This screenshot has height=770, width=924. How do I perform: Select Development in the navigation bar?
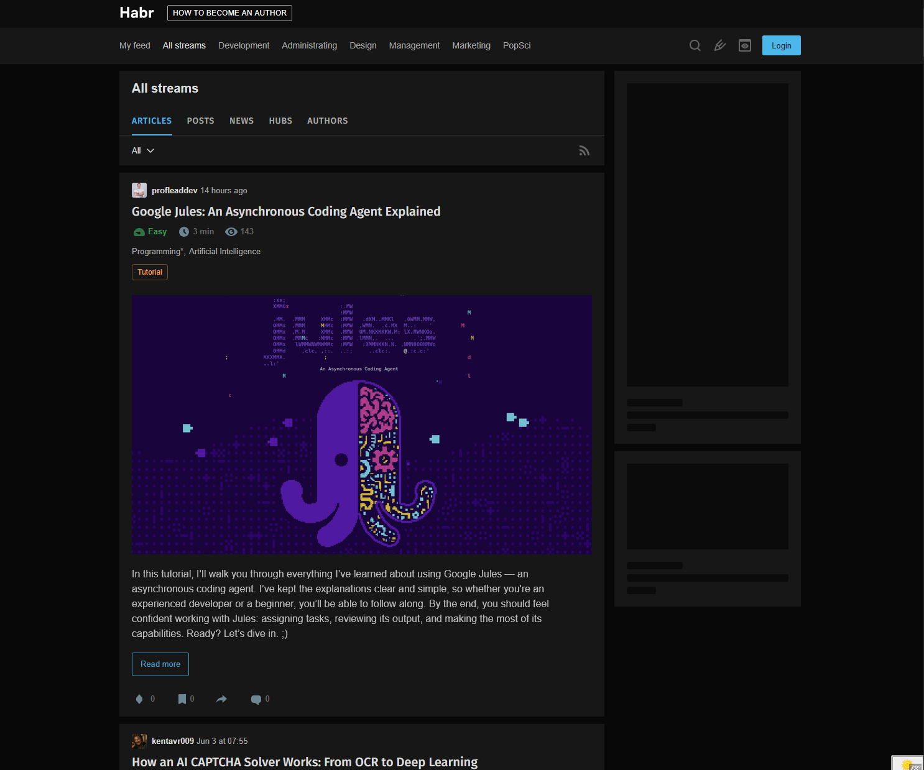244,45
